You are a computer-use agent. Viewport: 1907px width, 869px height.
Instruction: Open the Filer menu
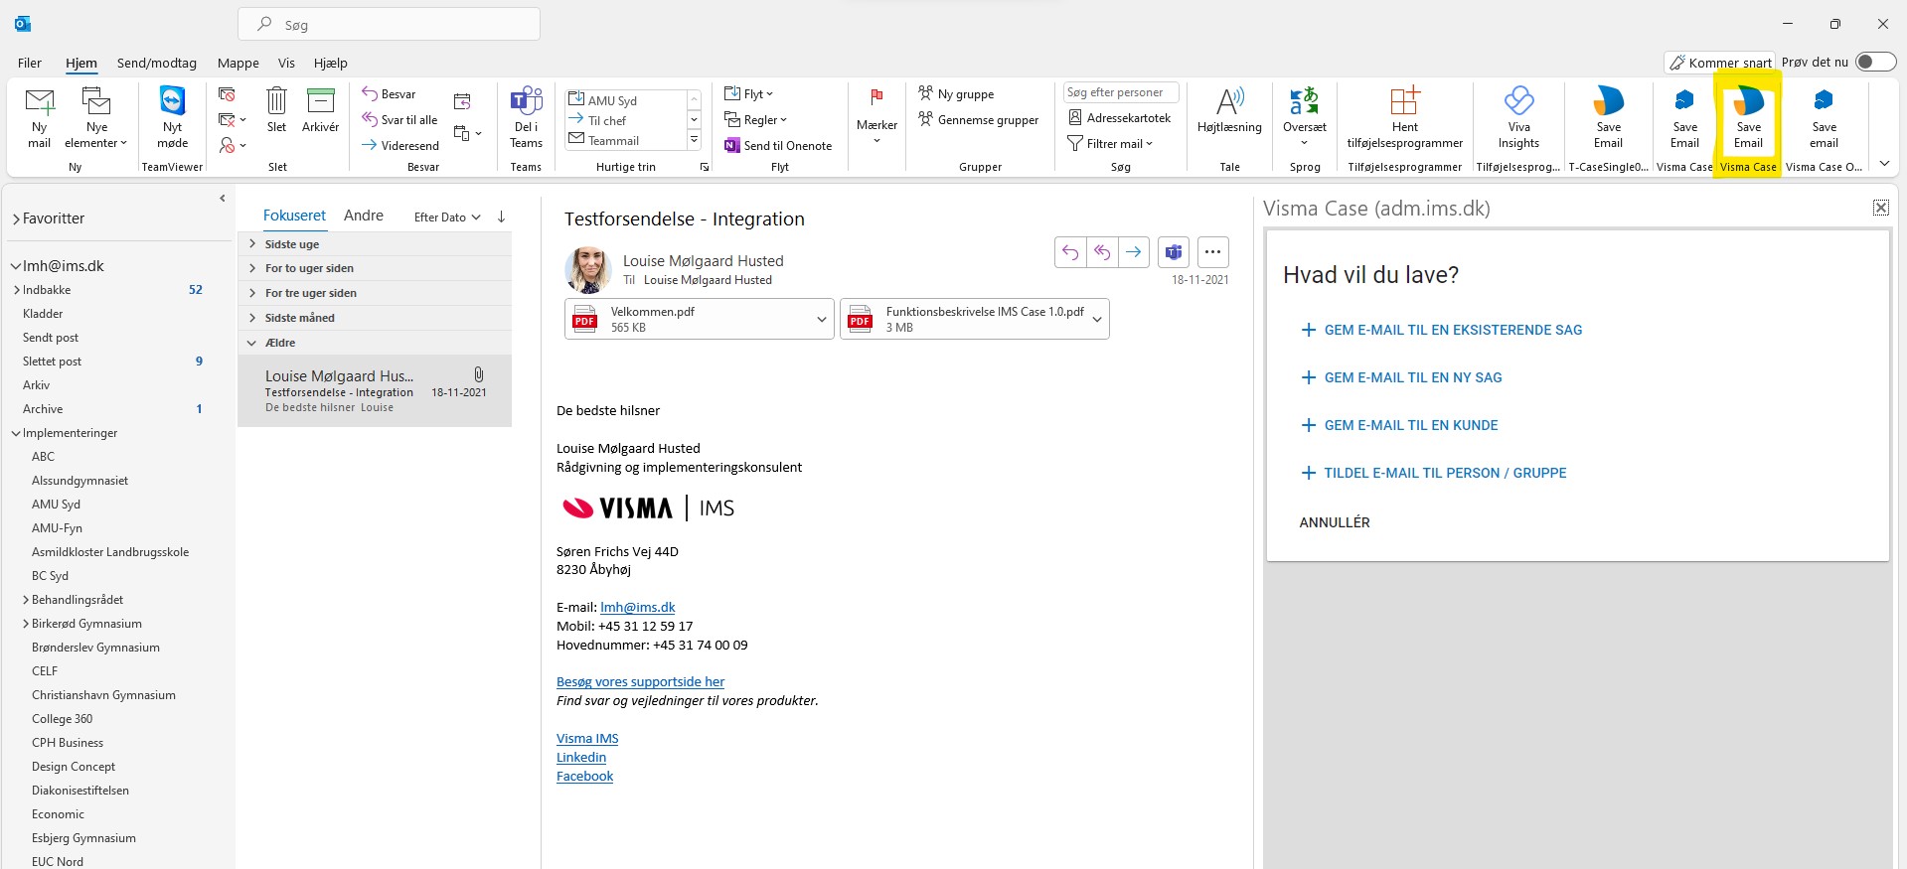[30, 63]
